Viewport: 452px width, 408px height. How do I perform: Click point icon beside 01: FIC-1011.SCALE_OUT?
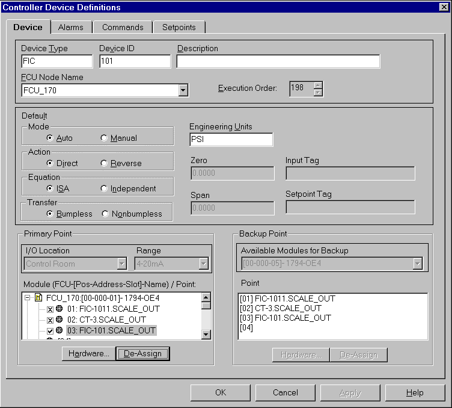pos(60,309)
